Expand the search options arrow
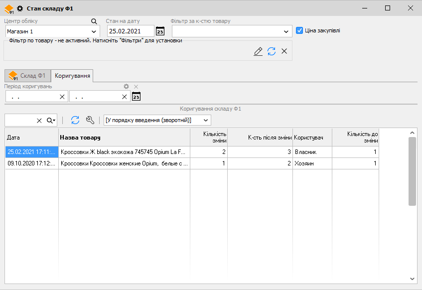The image size is (422, 290). pyautogui.click(x=51, y=120)
